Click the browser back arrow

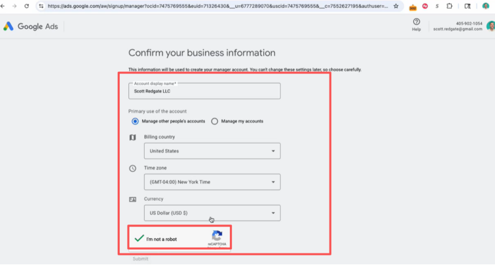[x=3, y=6]
